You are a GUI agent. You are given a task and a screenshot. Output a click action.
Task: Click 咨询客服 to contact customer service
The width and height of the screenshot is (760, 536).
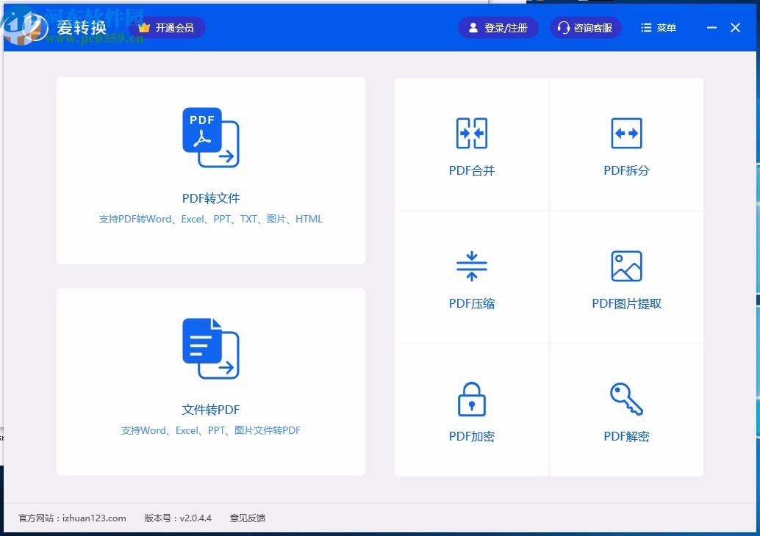coord(586,27)
